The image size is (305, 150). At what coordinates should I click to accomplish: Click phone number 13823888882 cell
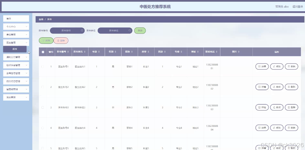pyautogui.click(x=212, y=87)
